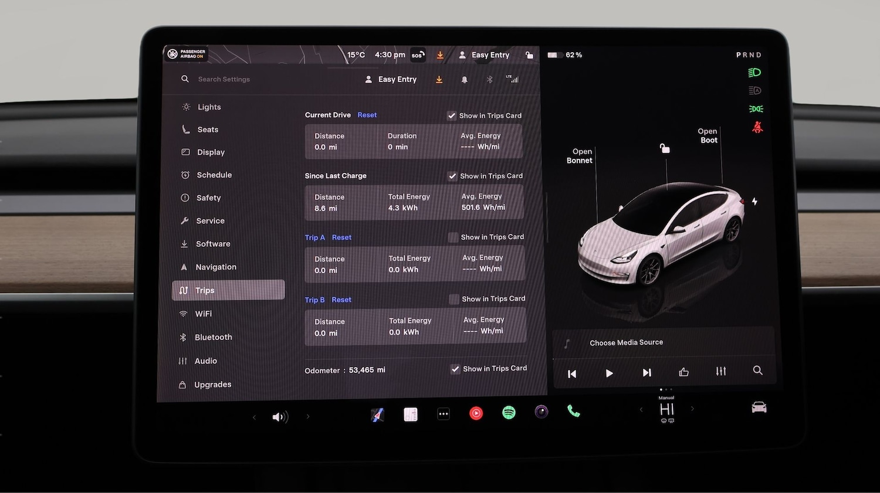Open the More apps ellipsis menu
880x493 pixels.
coord(443,413)
